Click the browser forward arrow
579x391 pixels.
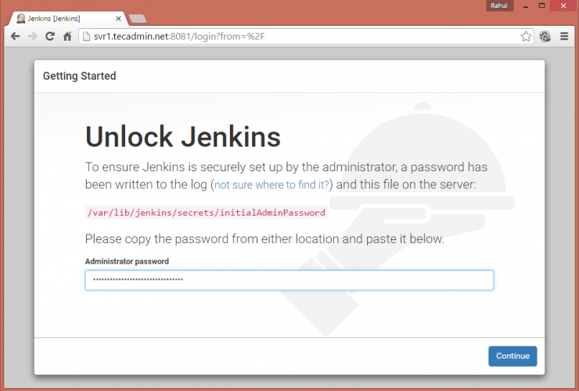click(33, 36)
